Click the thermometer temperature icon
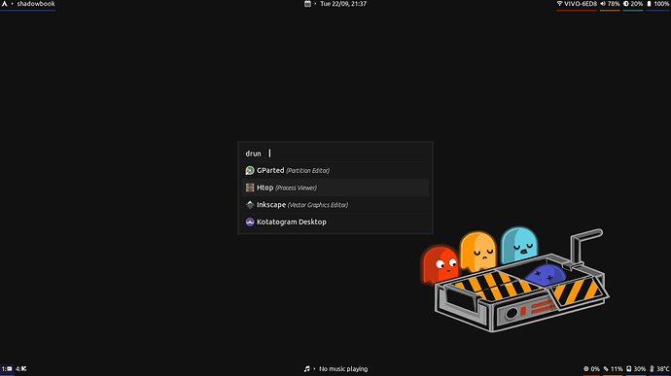Viewport: 671px width, 376px height. (652, 368)
